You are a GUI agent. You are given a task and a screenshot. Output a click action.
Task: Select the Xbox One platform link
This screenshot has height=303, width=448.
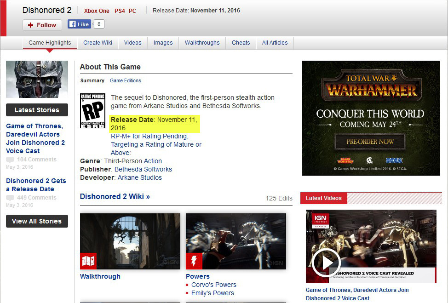click(97, 11)
